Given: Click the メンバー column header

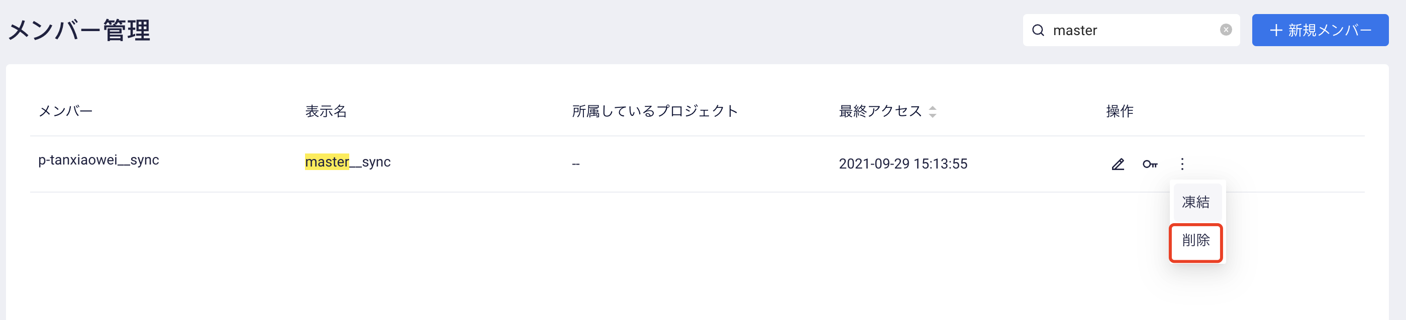Looking at the screenshot, I should pos(65,111).
